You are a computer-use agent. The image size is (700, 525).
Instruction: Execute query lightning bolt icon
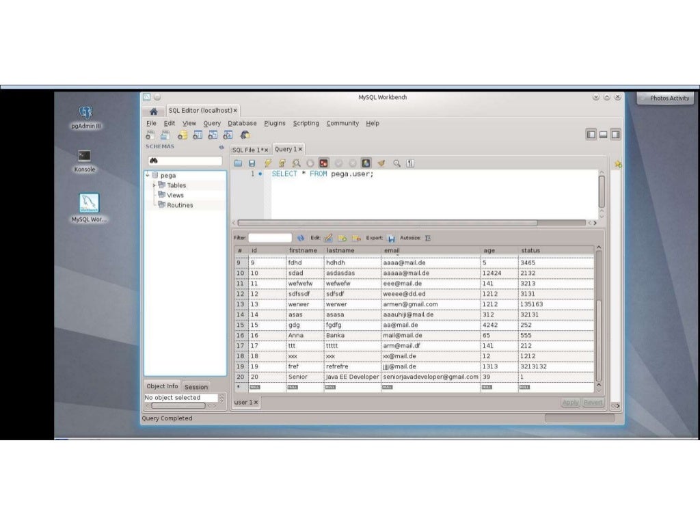(267, 163)
